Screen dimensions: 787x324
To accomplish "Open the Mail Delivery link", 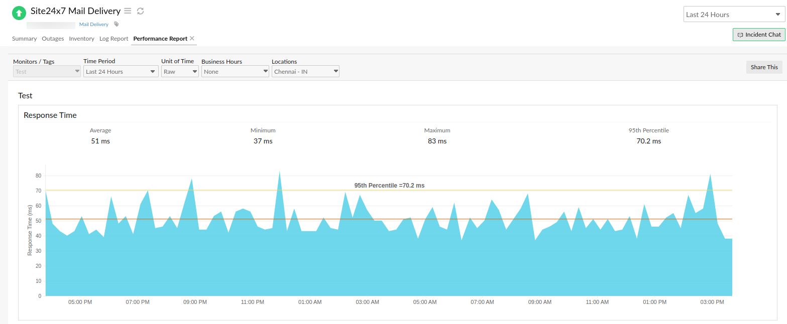I will tap(93, 24).
